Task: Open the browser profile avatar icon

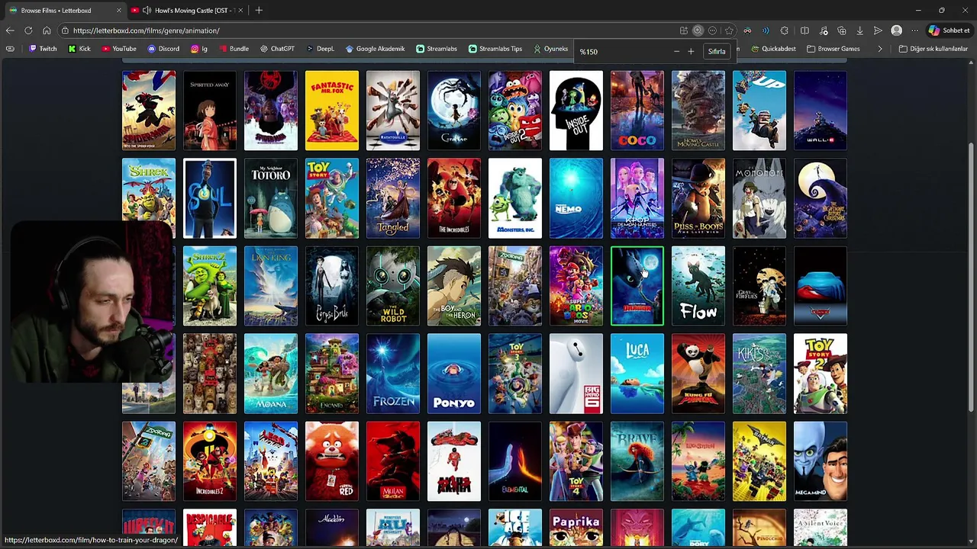Action: [x=897, y=30]
